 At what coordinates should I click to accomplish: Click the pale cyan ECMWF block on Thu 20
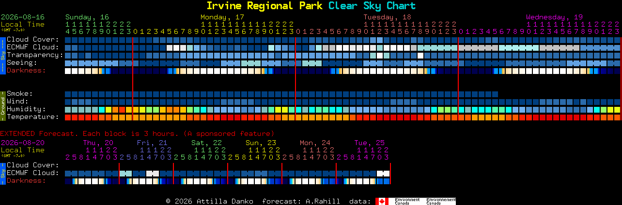tap(125, 173)
